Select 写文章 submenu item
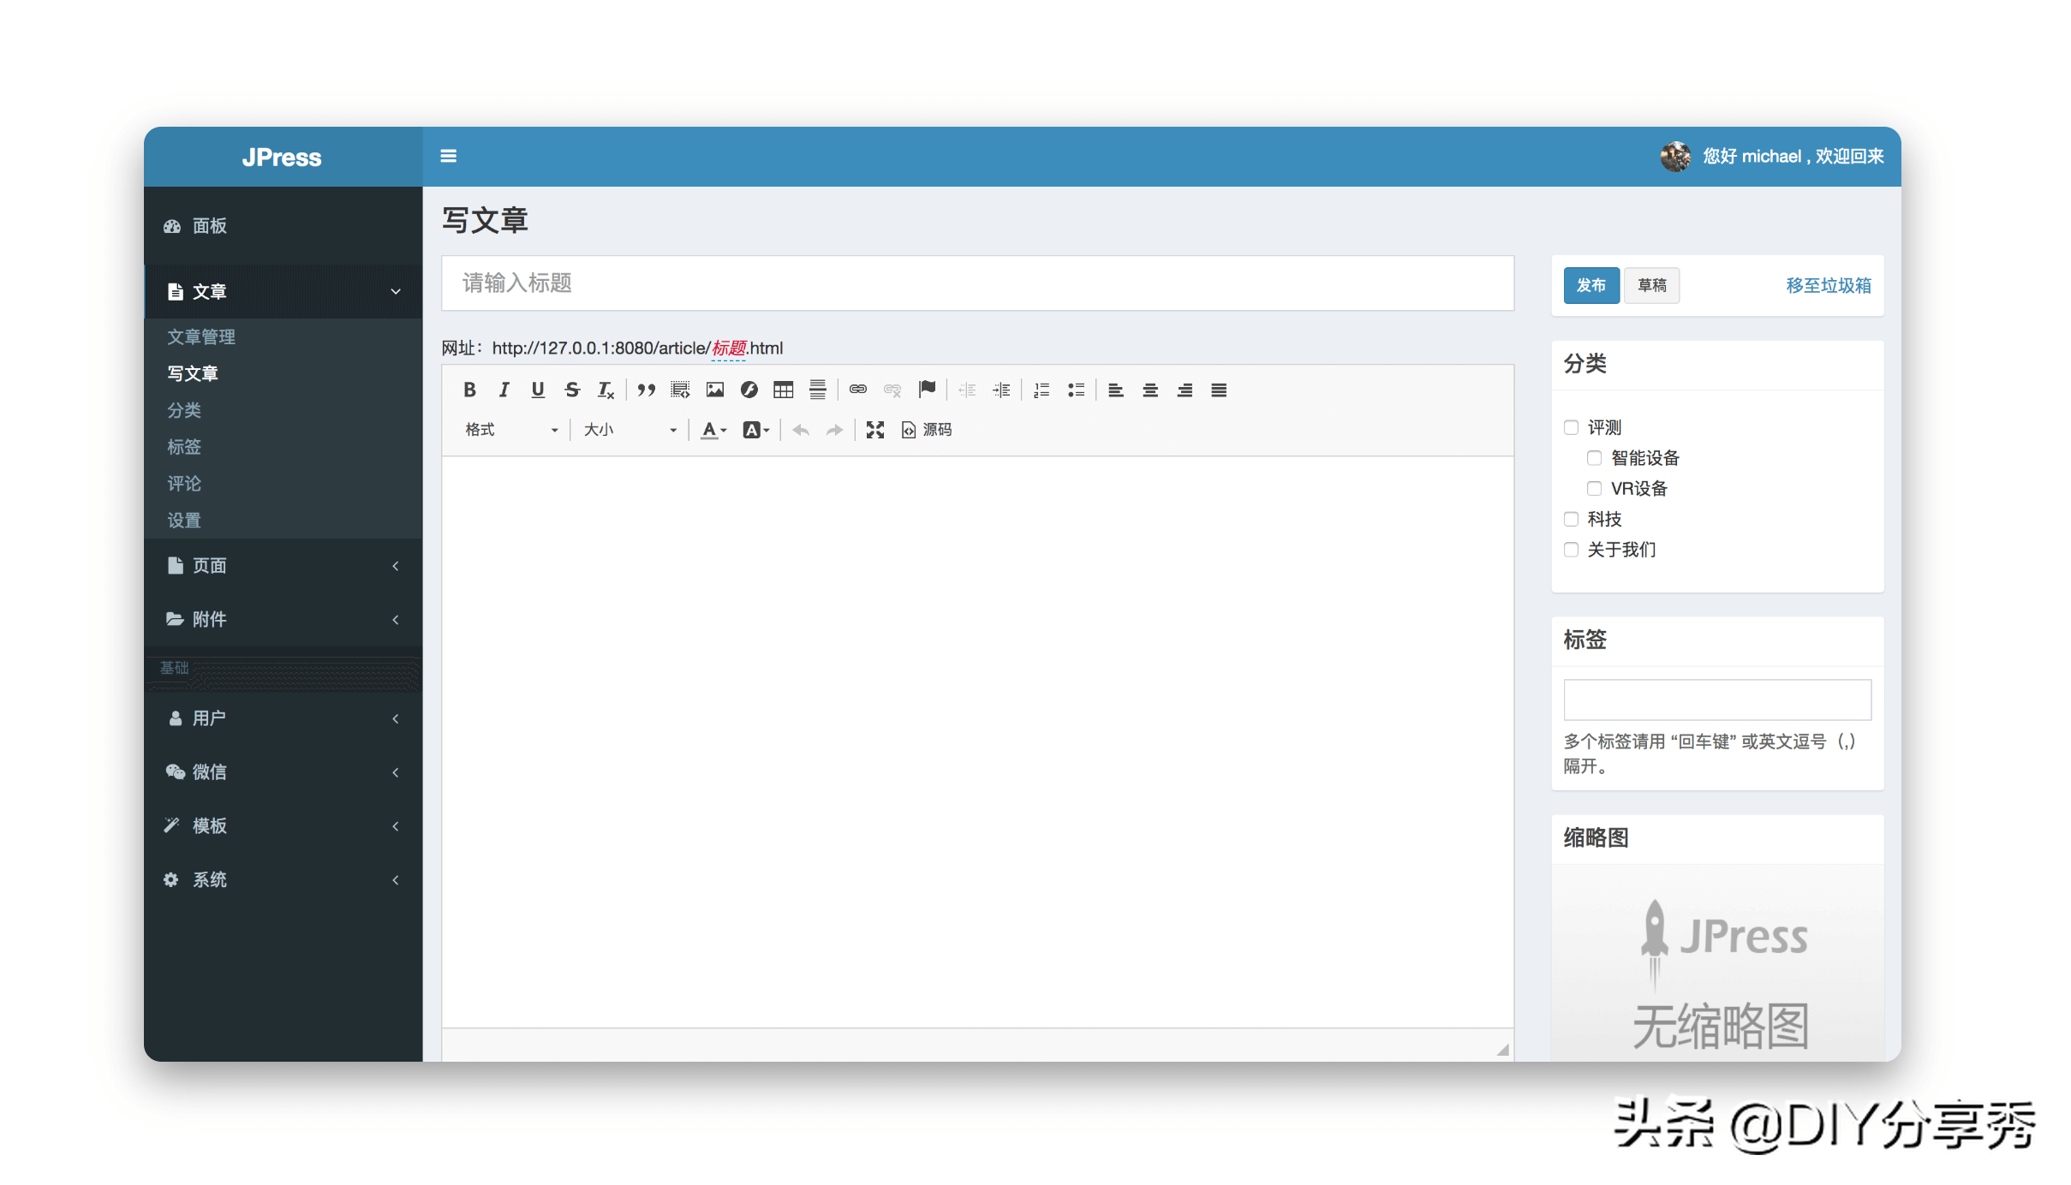The image size is (2071, 1185). point(193,374)
